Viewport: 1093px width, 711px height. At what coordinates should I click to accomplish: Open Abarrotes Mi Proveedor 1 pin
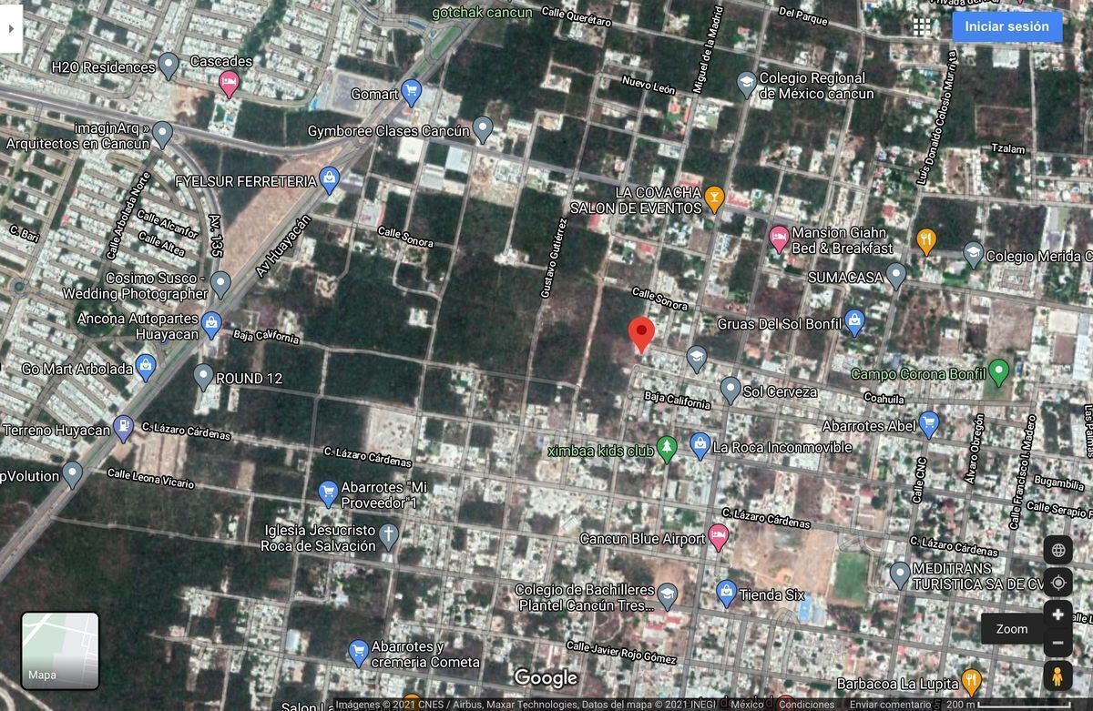click(x=328, y=493)
